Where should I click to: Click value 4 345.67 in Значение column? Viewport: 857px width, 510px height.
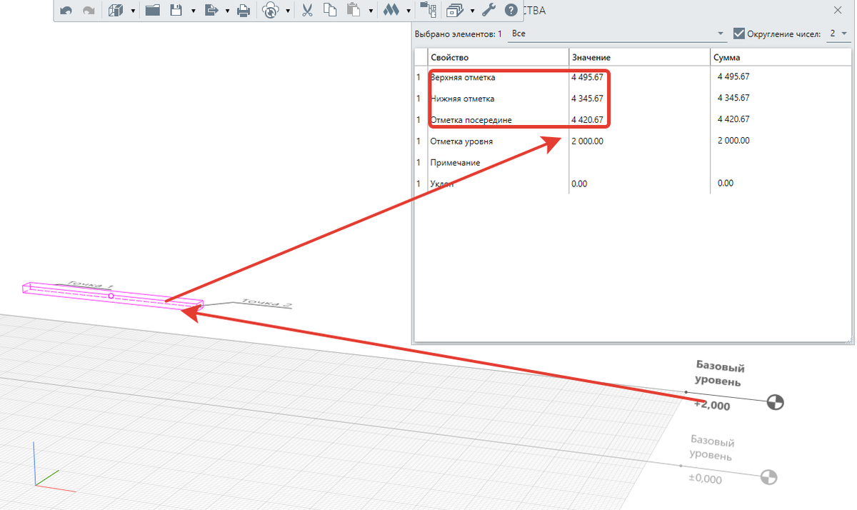click(x=588, y=99)
